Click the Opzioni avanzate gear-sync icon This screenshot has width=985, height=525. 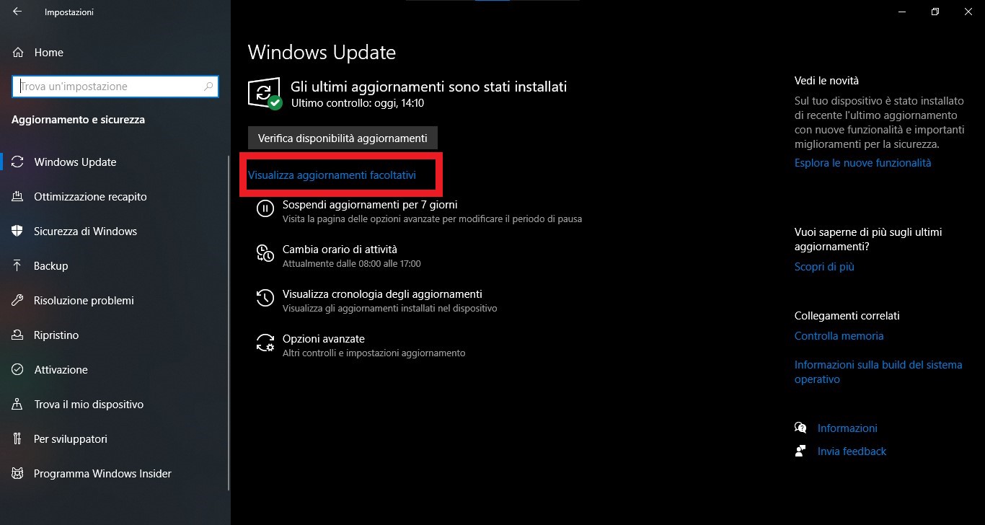coord(265,343)
